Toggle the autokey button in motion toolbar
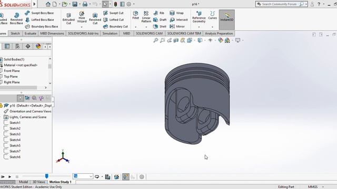 (x=126, y=177)
